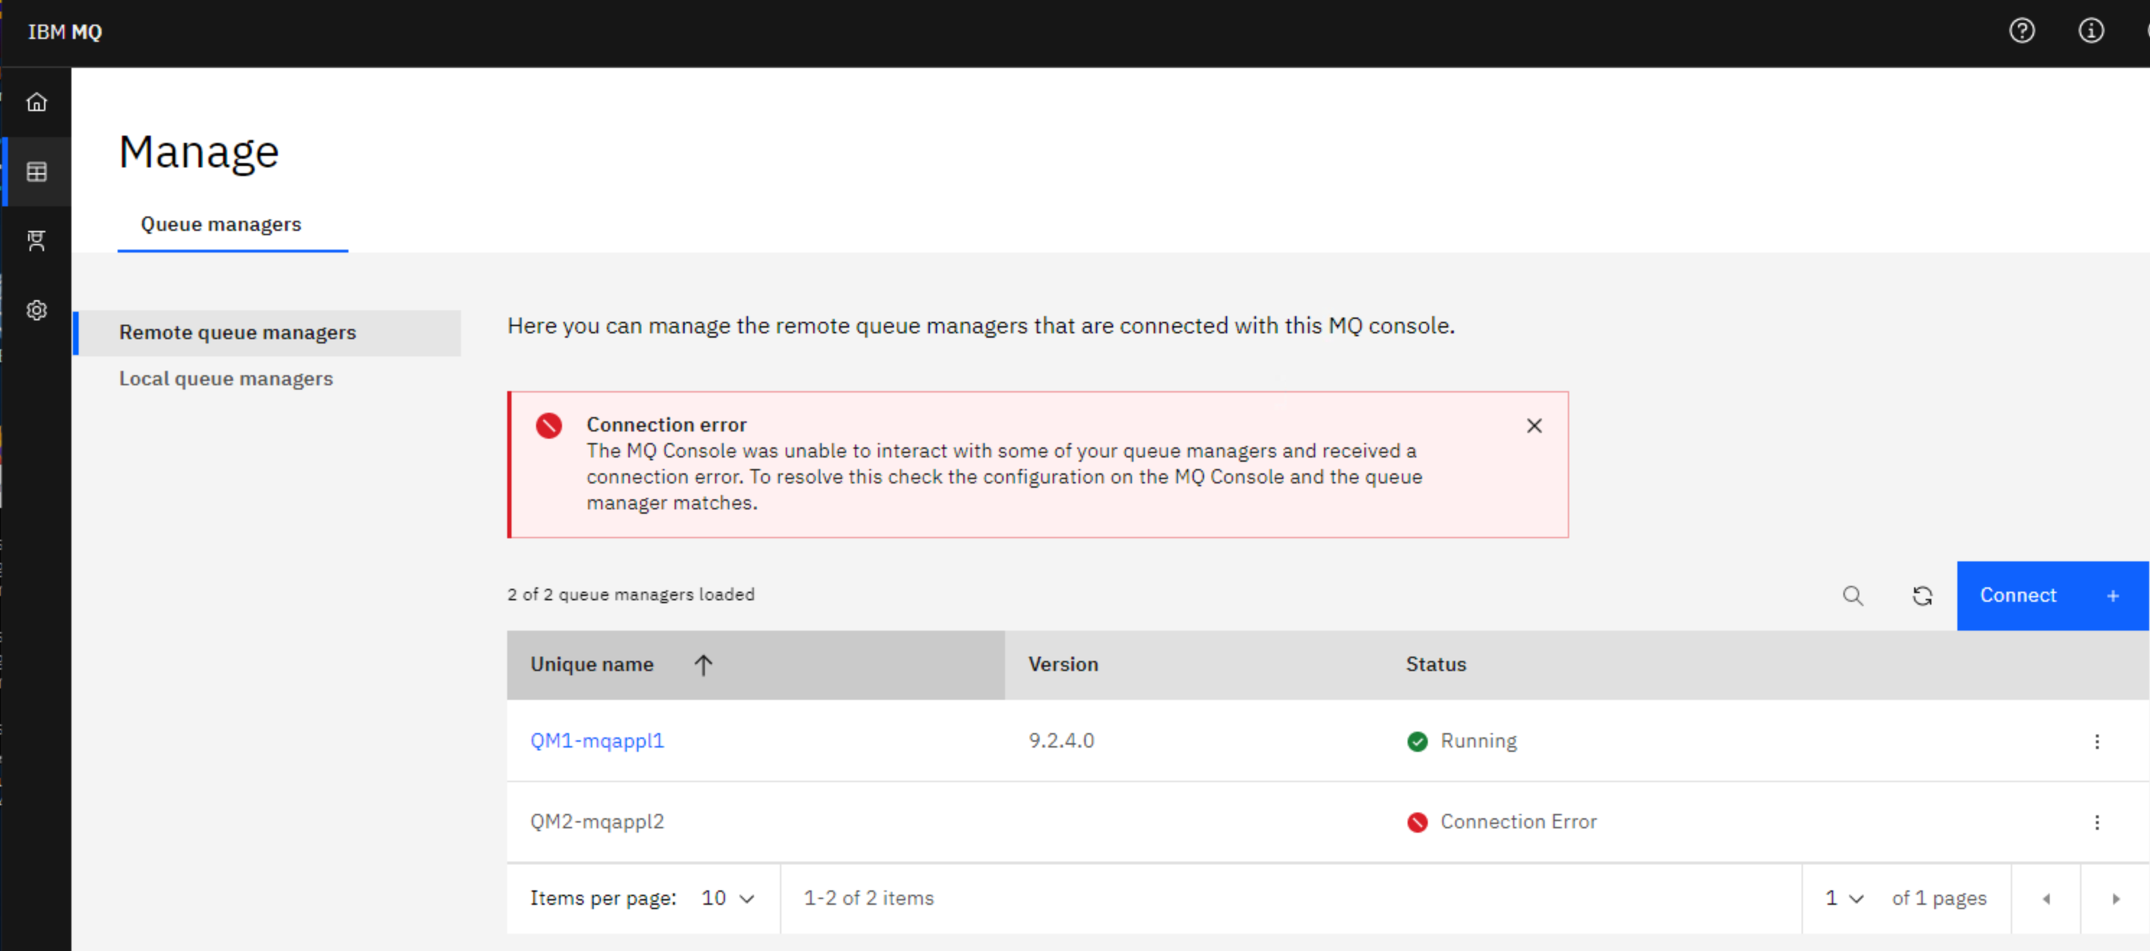Expand the page number dropdown

coord(1843,898)
